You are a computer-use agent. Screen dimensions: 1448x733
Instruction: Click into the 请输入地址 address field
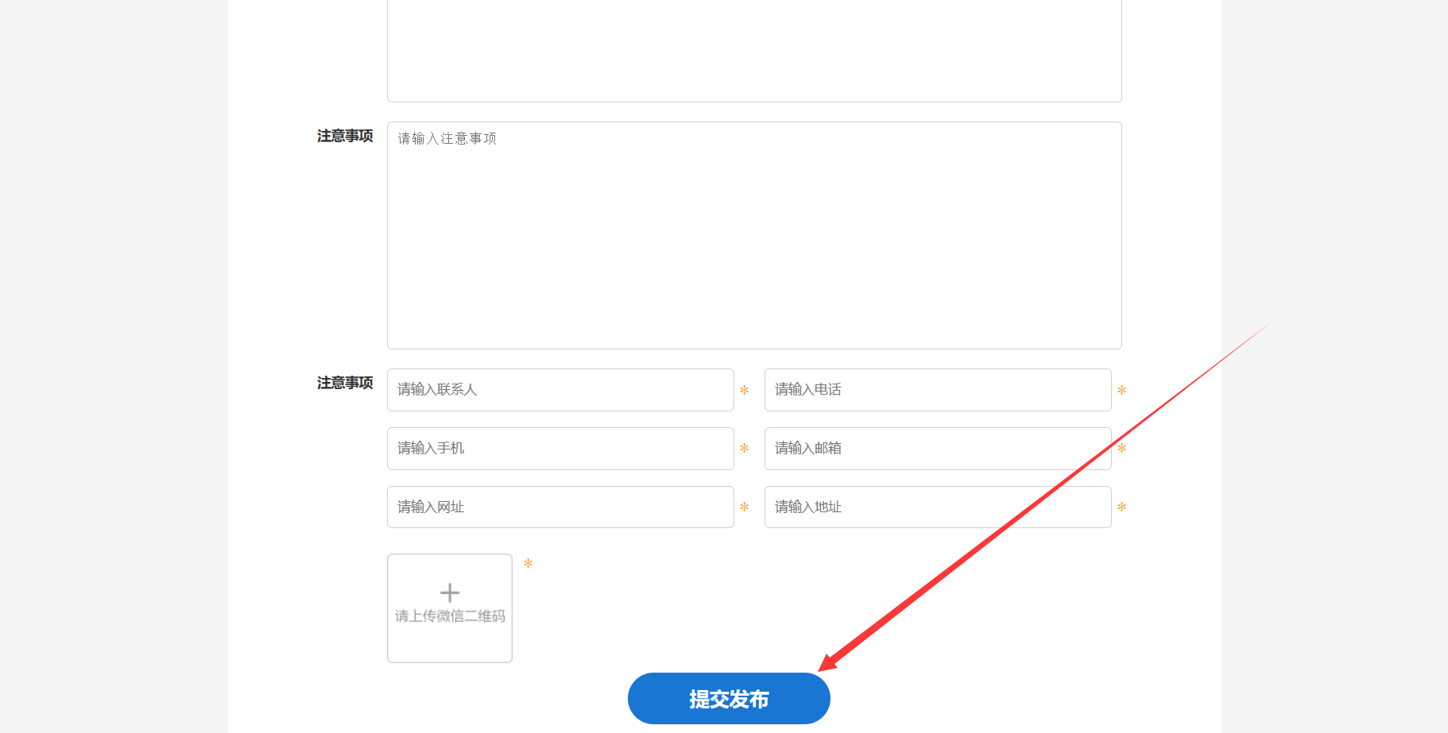[x=938, y=507]
